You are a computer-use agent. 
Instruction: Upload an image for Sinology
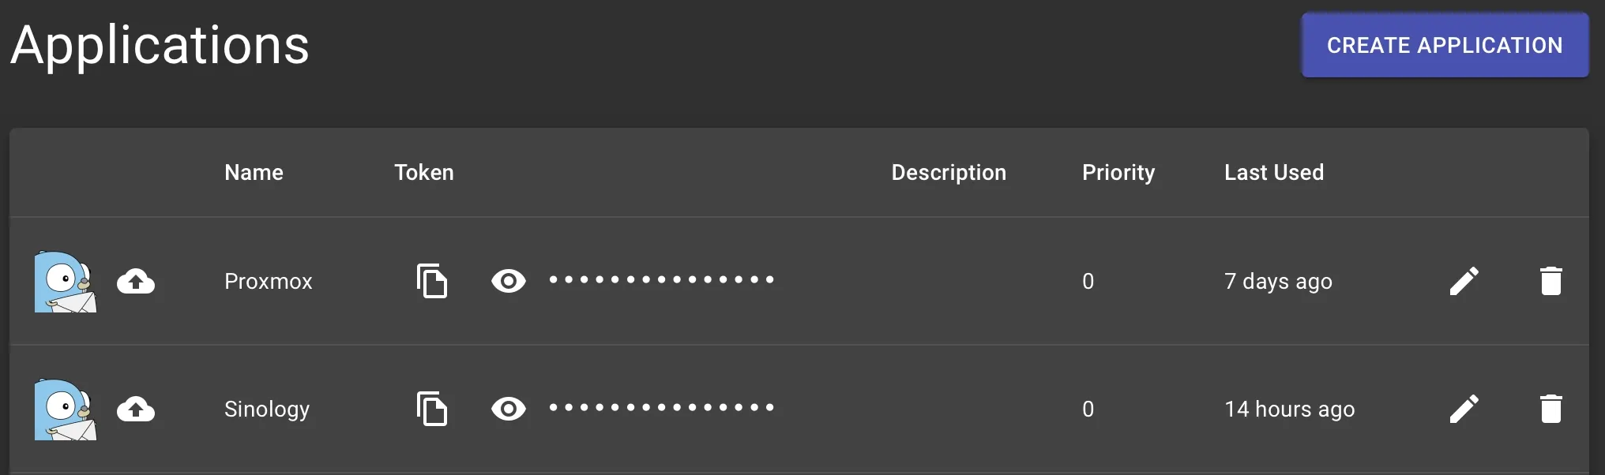point(136,409)
